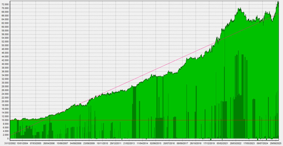Click the 09/07/2024 date label

pos(263,144)
